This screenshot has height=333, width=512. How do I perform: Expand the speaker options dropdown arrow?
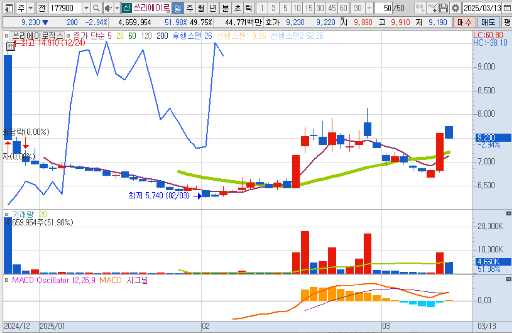click(x=117, y=8)
